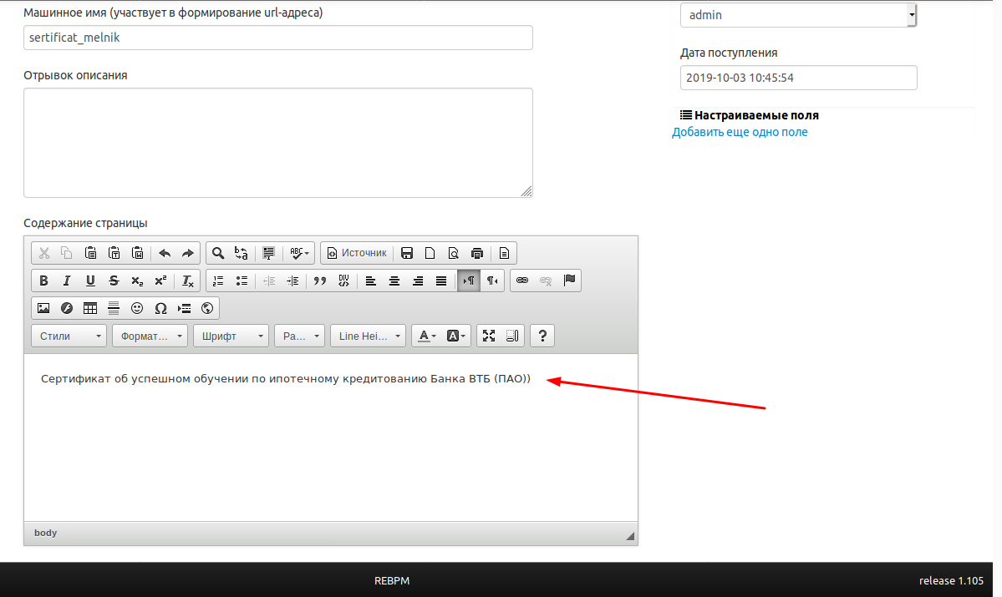The image size is (1002, 597).
Task: Open Find via magnifier icon
Action: pos(218,253)
